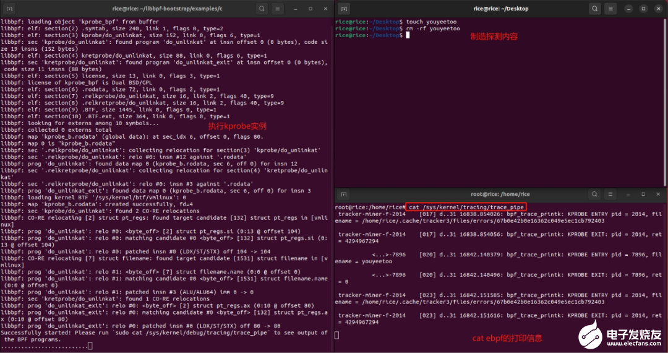Screen dimensions: 668x353
Task: Open search in root@rice /home/rice terminal
Action: pos(594,194)
